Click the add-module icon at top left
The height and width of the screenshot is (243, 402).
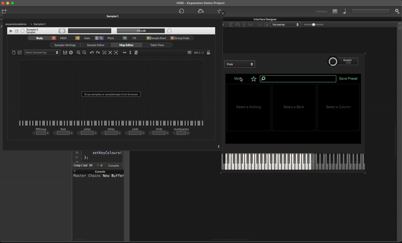(4, 11)
